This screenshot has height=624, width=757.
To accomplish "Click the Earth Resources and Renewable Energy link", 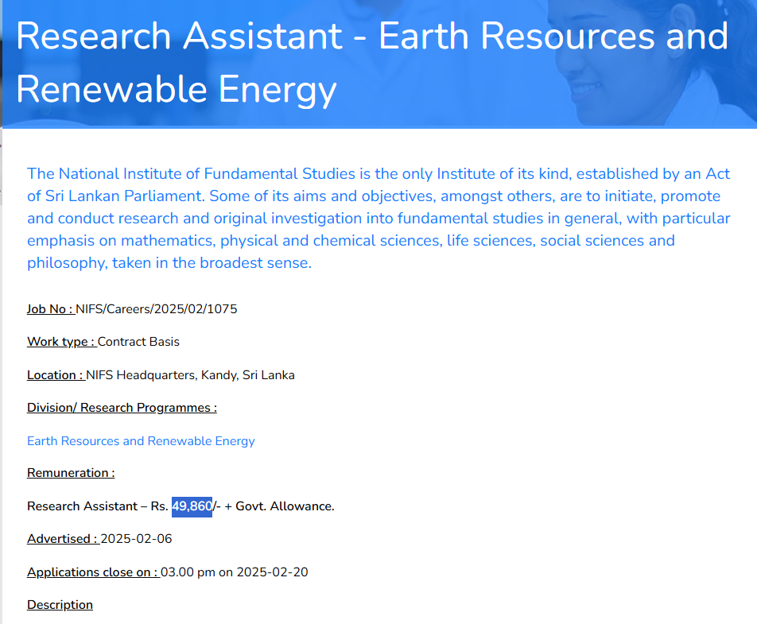I will 141,441.
